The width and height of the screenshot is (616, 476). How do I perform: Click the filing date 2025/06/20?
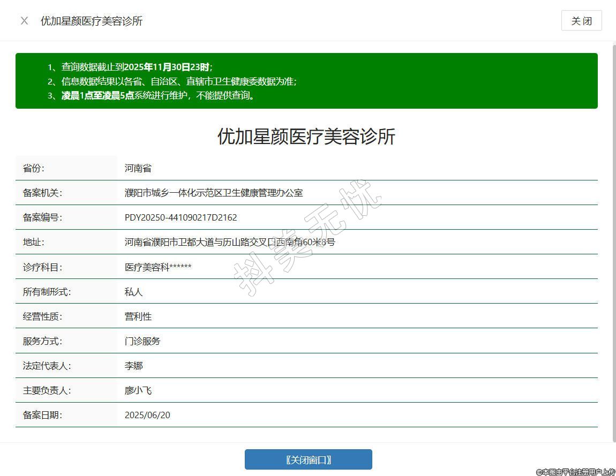pos(147,415)
